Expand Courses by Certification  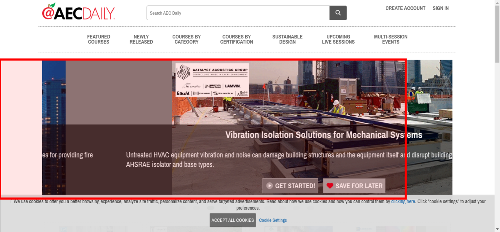click(x=236, y=39)
